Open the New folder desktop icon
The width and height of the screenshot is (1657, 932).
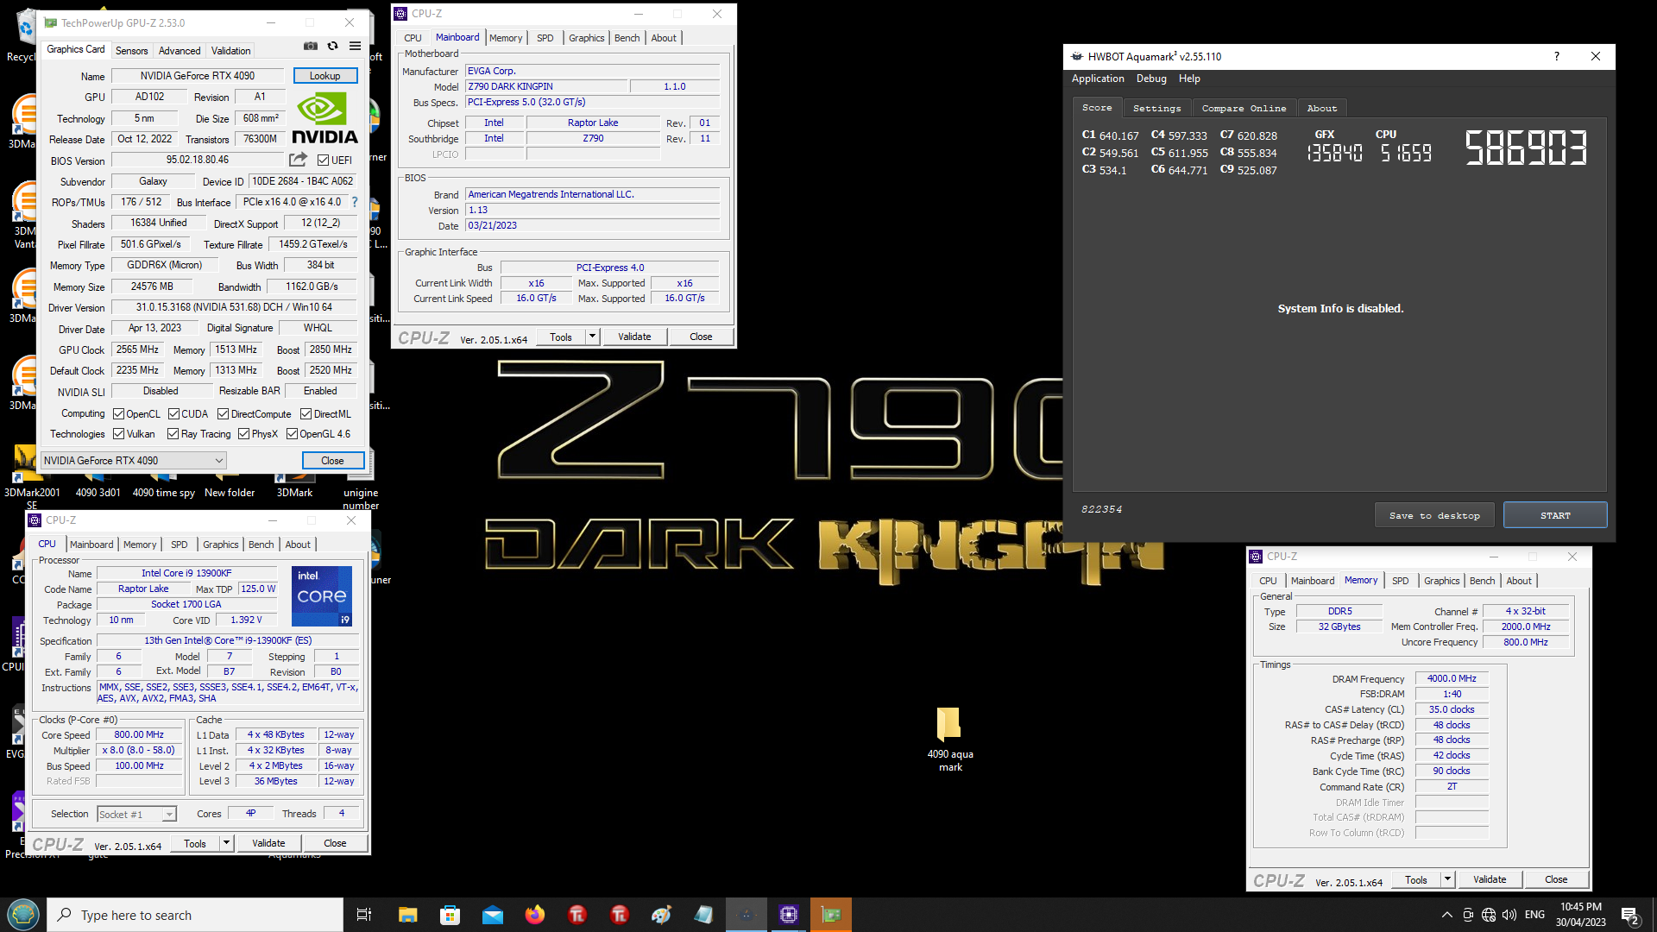[x=230, y=485]
